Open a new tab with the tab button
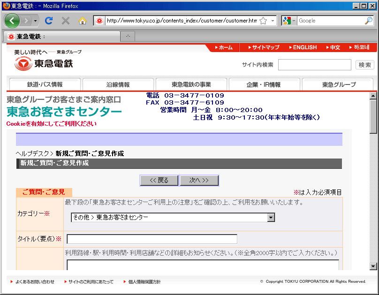 (128, 36)
